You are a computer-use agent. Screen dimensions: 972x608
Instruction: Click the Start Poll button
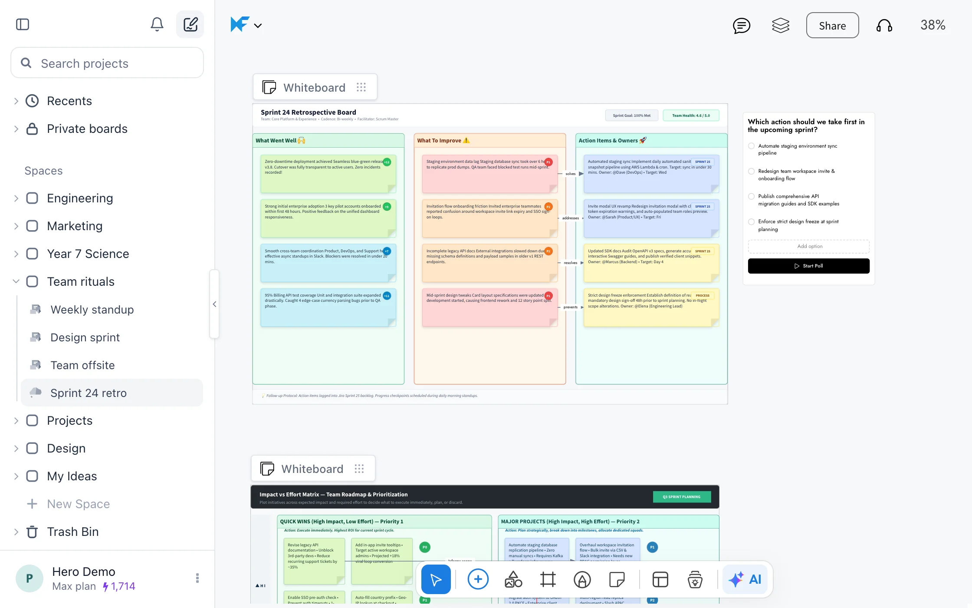pos(808,266)
